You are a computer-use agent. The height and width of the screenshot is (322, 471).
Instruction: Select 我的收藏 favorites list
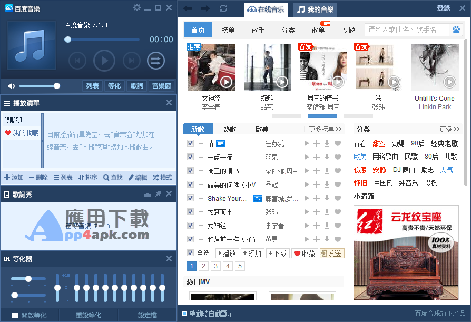22,133
